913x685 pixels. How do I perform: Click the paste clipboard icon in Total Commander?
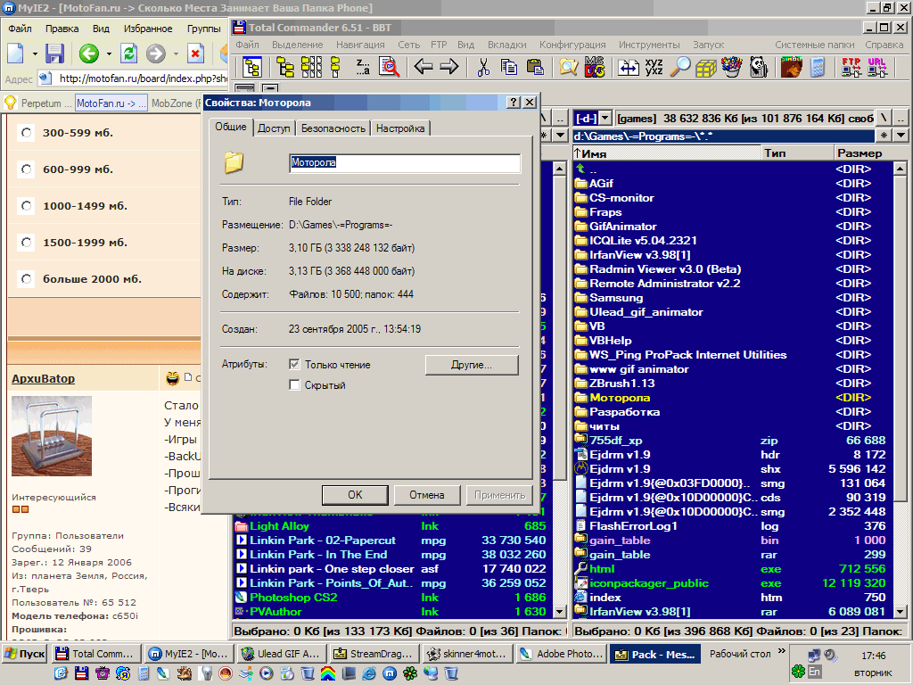pos(535,68)
